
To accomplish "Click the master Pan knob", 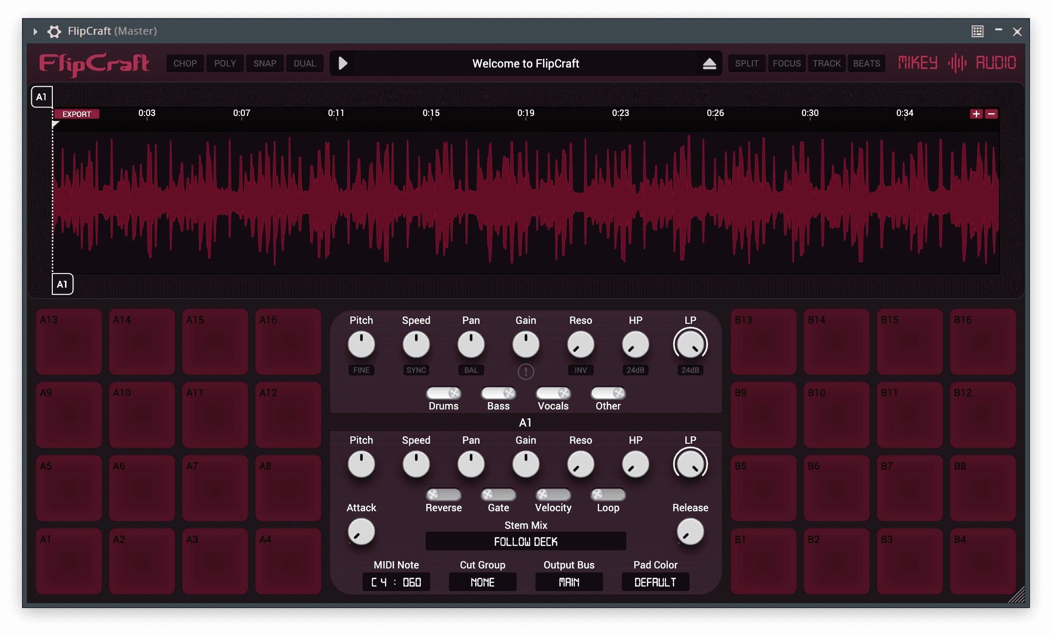I will [x=471, y=344].
